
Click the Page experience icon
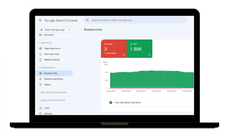click(x=40, y=48)
